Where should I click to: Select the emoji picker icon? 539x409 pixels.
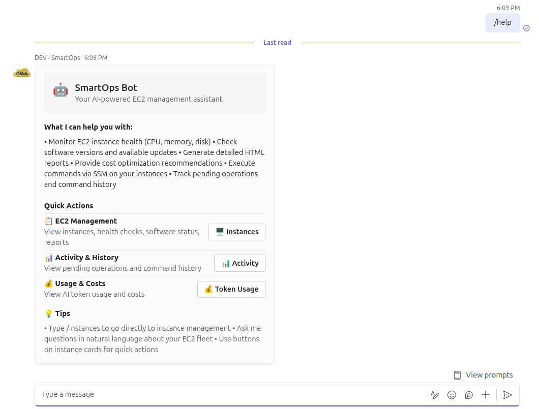point(452,394)
